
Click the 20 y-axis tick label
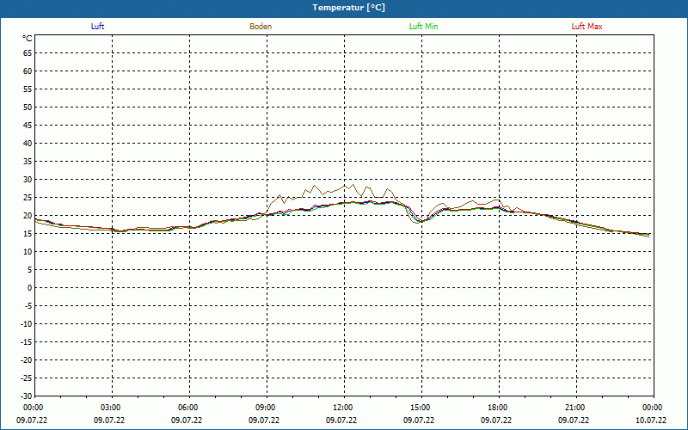tap(28, 216)
